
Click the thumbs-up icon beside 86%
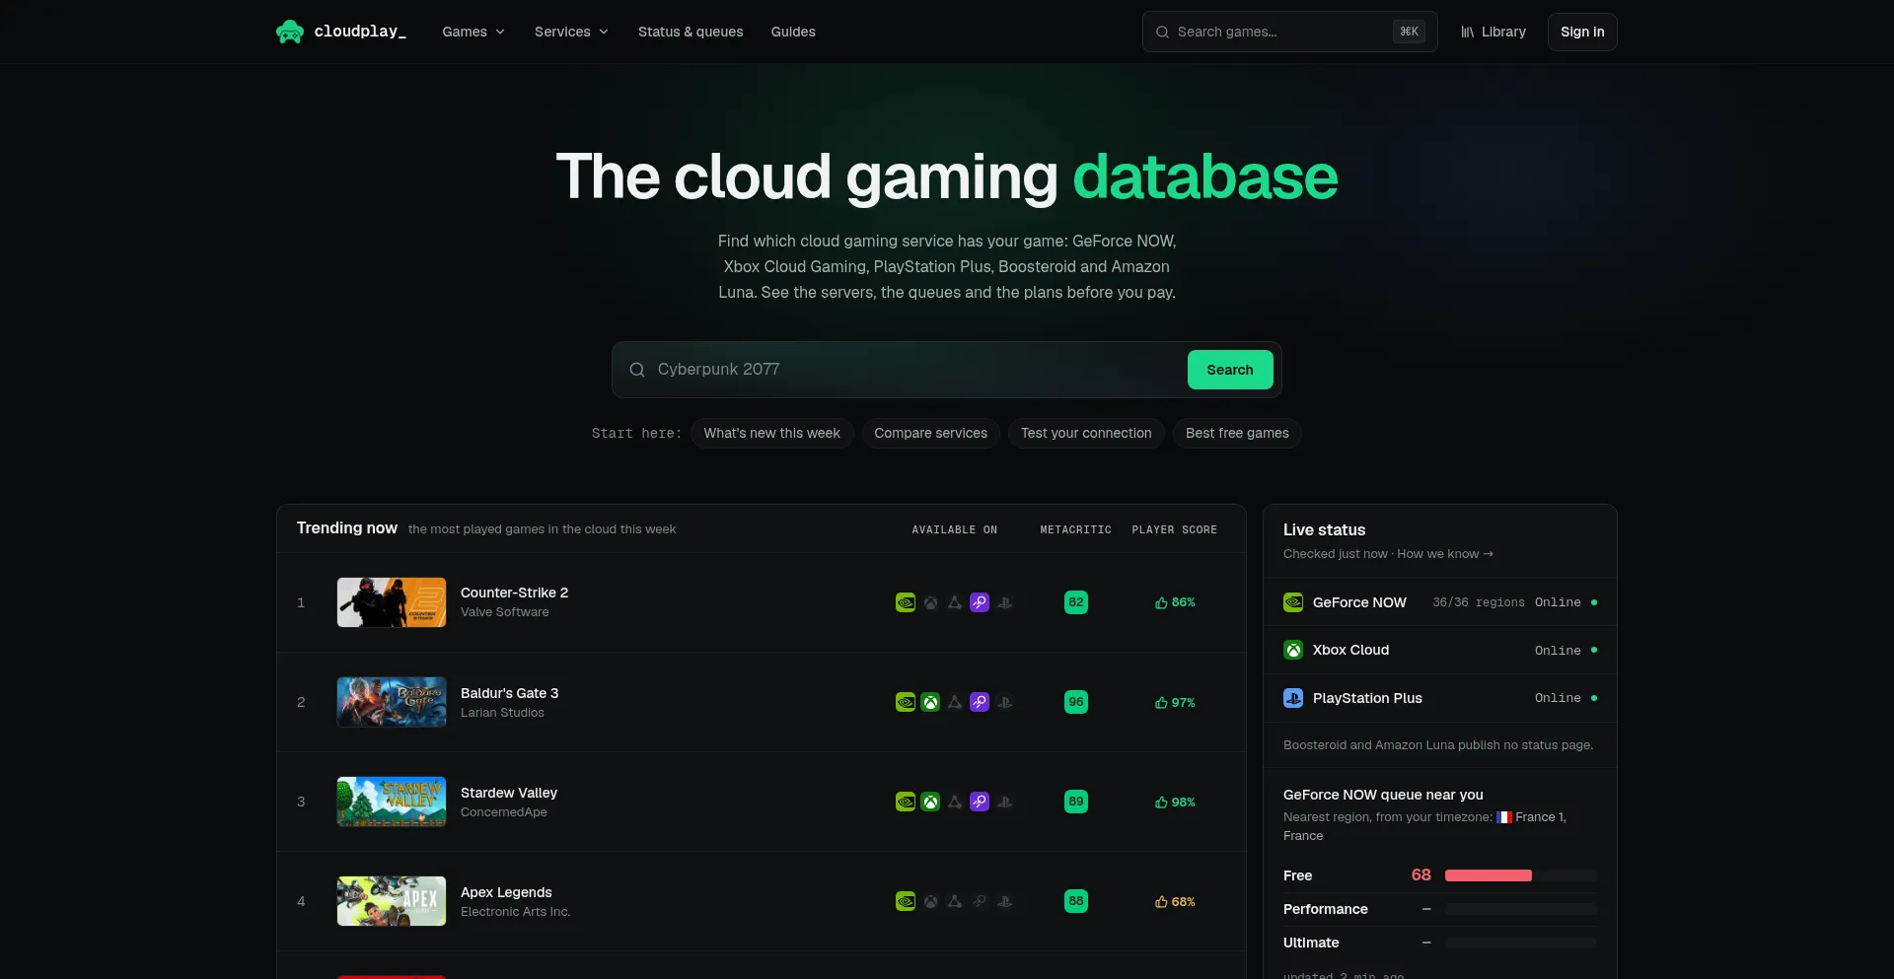point(1161,602)
